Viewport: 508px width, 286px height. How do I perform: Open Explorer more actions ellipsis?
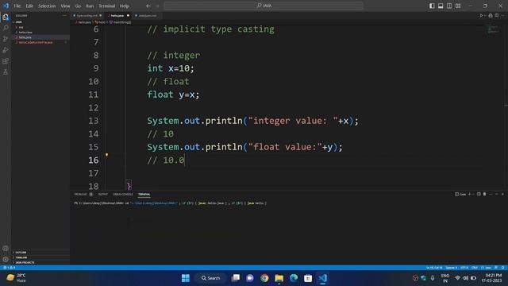(63, 16)
